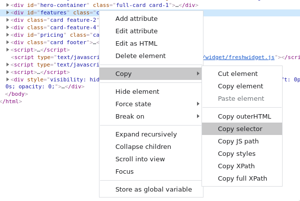Expand the hero-container div node
This screenshot has height=201, width=300.
coord(7,4)
